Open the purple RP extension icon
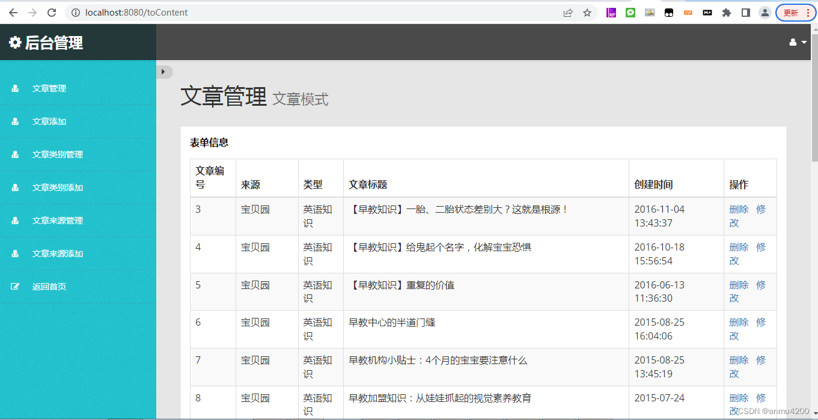The height and width of the screenshot is (420, 818). pos(611,13)
